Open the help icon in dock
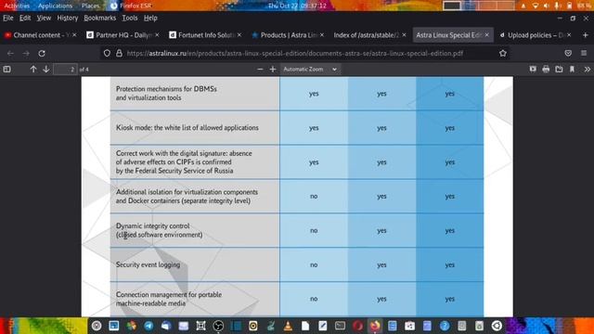 coord(445,326)
